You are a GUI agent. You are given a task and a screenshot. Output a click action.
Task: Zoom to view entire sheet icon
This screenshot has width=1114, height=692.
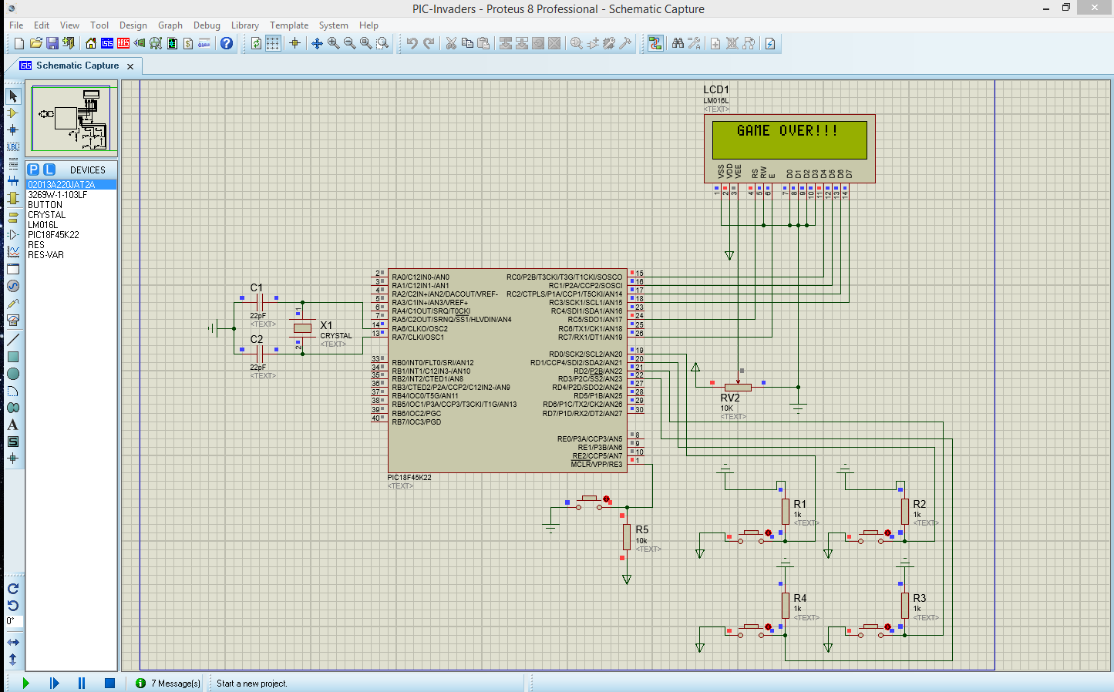pos(366,43)
